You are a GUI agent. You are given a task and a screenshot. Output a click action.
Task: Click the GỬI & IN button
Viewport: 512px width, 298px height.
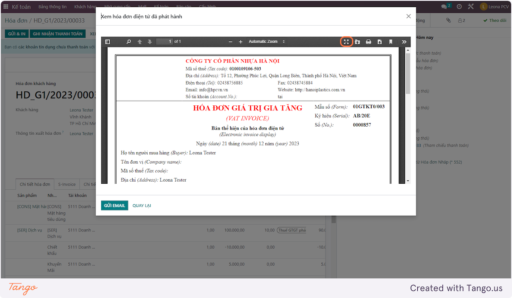17,34
